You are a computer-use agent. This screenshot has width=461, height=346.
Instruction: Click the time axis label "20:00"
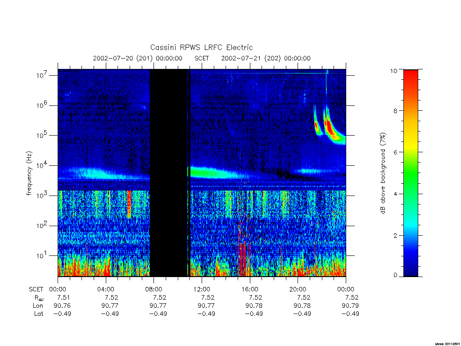pyautogui.click(x=298, y=289)
